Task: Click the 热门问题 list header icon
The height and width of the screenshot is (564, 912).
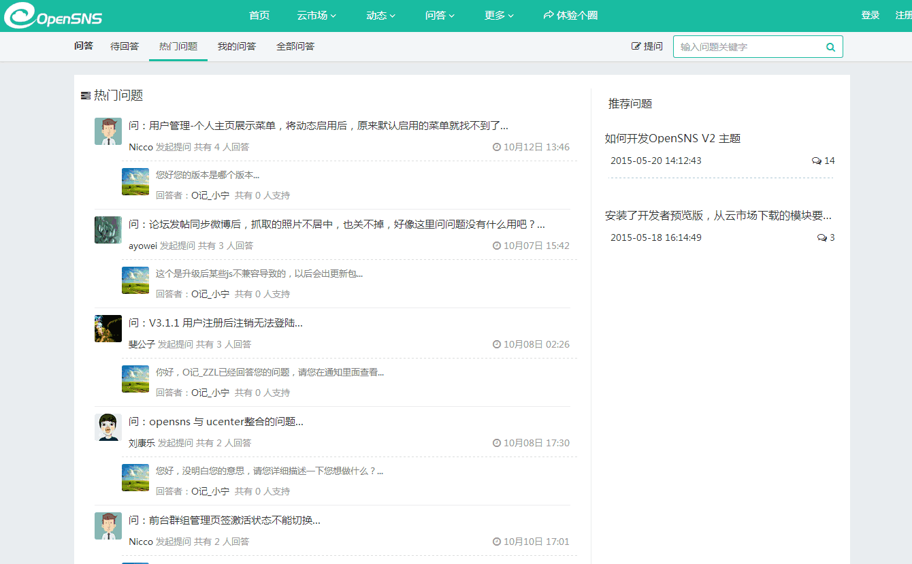Action: (86, 96)
